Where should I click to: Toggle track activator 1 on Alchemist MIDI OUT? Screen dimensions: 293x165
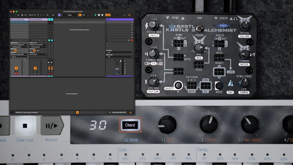coord(16,68)
